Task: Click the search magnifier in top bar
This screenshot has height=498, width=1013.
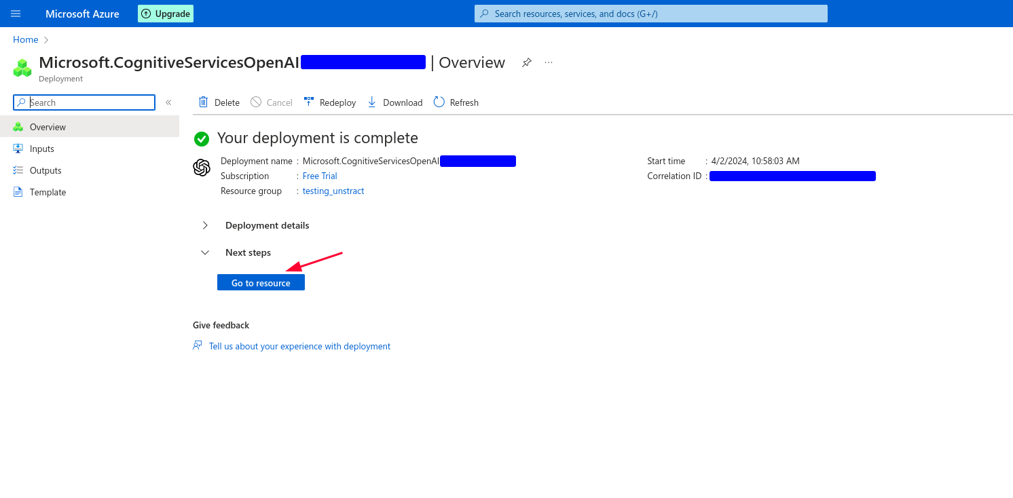Action: tap(485, 14)
